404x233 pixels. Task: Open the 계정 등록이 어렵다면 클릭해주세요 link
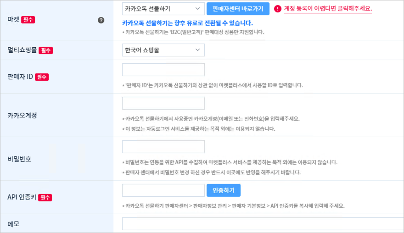point(328,9)
